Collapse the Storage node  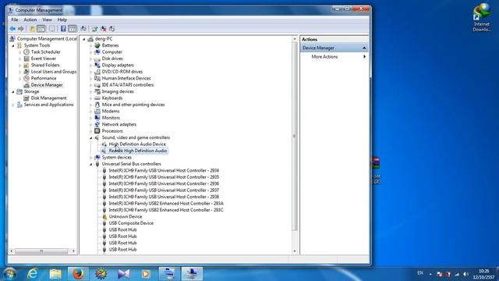(13, 92)
